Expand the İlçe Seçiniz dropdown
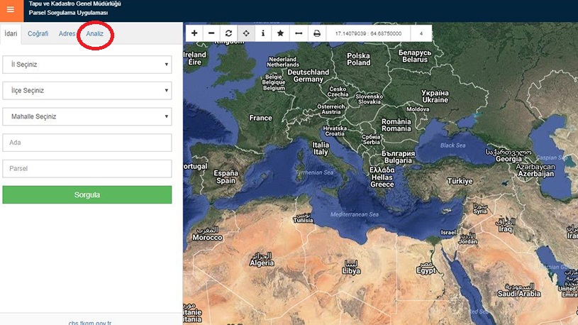This screenshot has height=325, width=578. tap(87, 90)
